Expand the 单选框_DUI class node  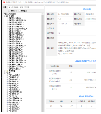click(x=7, y=82)
